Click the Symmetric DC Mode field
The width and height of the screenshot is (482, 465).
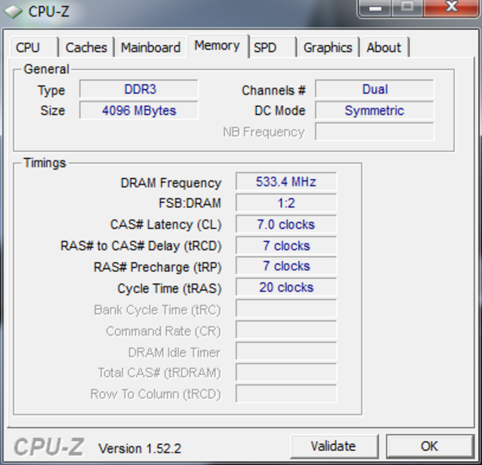(374, 110)
